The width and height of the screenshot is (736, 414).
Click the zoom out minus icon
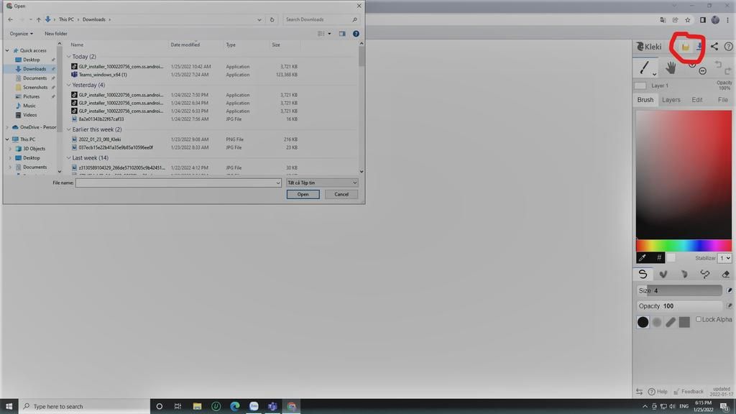(702, 71)
